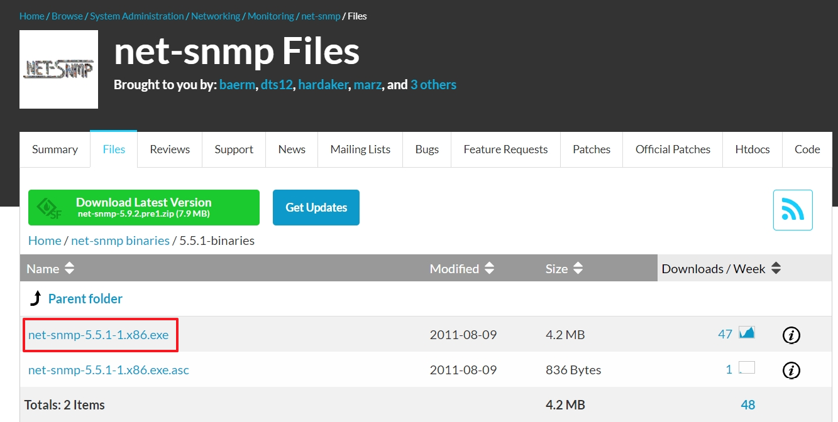Click the Get Updates button
Viewport: 838px width, 422px height.
click(x=316, y=207)
